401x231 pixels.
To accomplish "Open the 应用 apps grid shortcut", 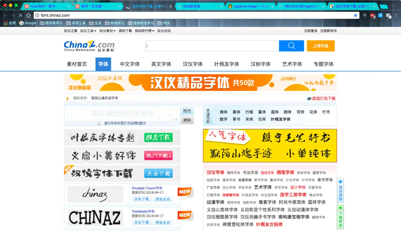I will click(9, 23).
